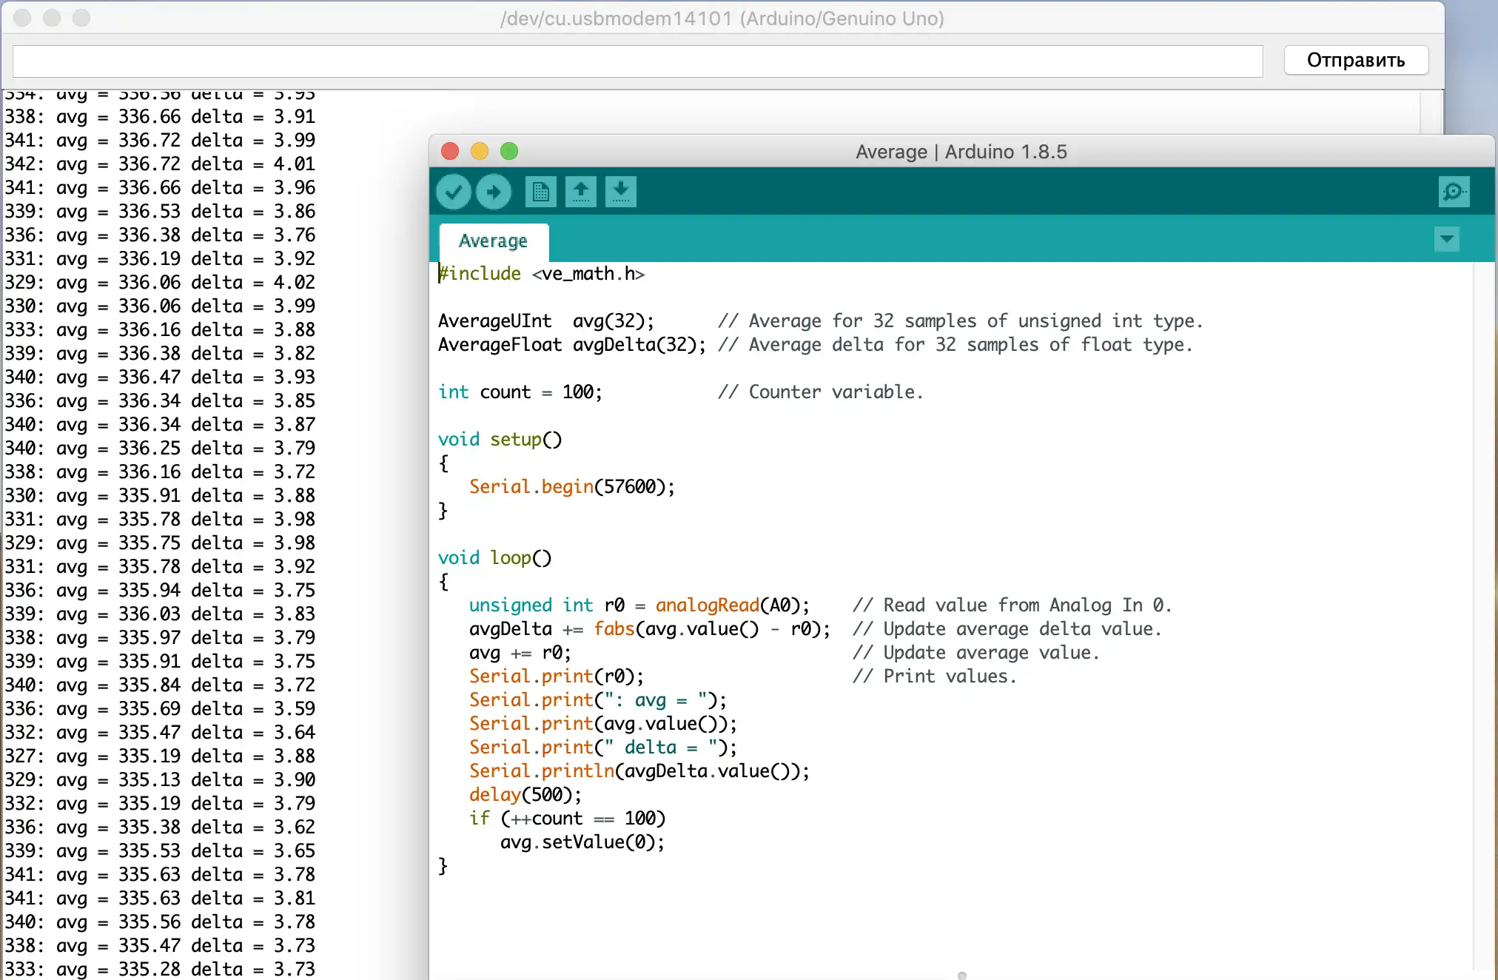This screenshot has height=980, width=1498.
Task: Open Serial Monitor via the magnifier icon
Action: click(x=1454, y=192)
